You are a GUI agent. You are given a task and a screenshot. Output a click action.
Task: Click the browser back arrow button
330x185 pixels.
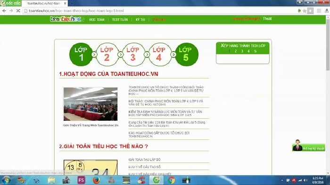(x=4, y=11)
